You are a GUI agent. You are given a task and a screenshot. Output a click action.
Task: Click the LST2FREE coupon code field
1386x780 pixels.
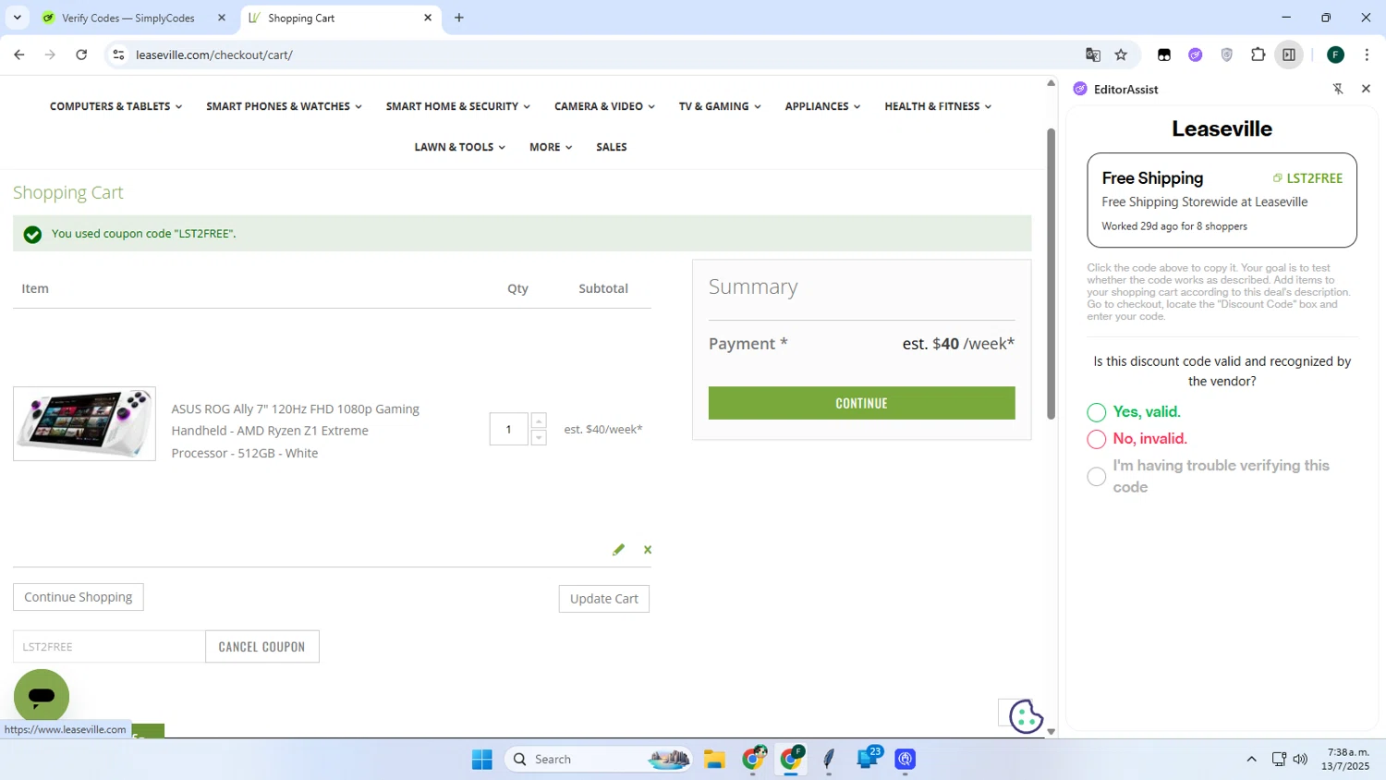[x=109, y=647]
